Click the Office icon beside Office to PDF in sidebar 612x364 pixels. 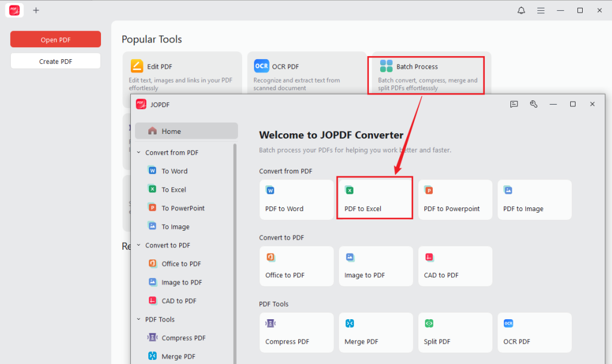pyautogui.click(x=152, y=264)
